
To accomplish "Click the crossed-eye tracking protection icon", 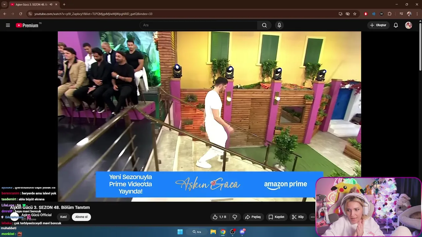I will pyautogui.click(x=347, y=14).
